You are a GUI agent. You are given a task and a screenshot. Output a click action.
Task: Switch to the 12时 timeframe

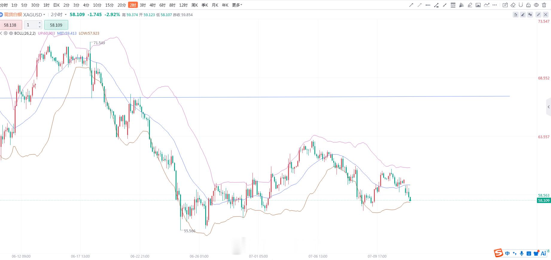coord(183,5)
